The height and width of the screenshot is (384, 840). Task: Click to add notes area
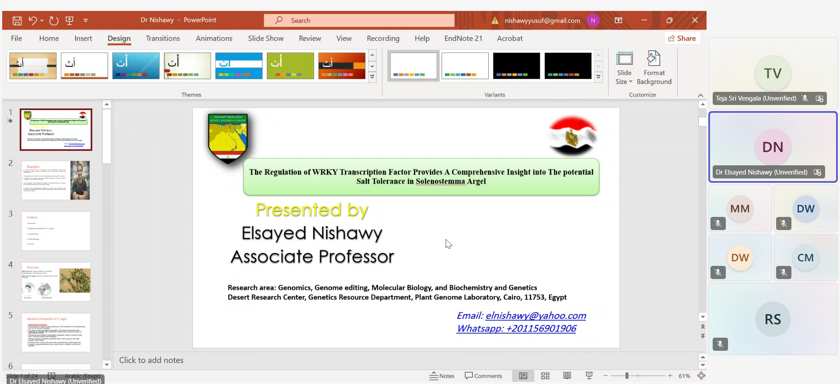tap(405, 360)
